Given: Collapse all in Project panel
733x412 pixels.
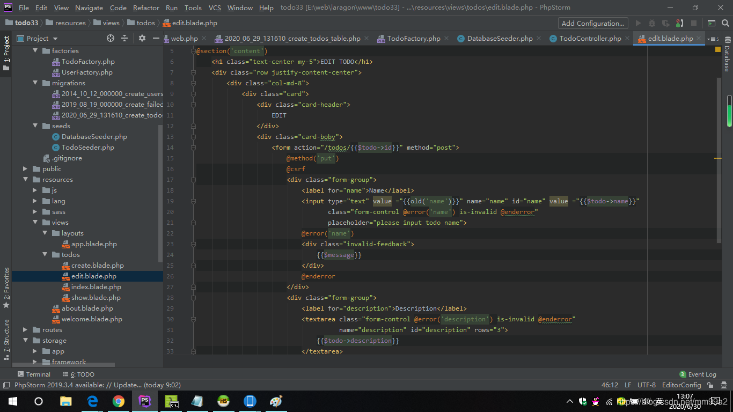Looking at the screenshot, I should click(x=124, y=38).
